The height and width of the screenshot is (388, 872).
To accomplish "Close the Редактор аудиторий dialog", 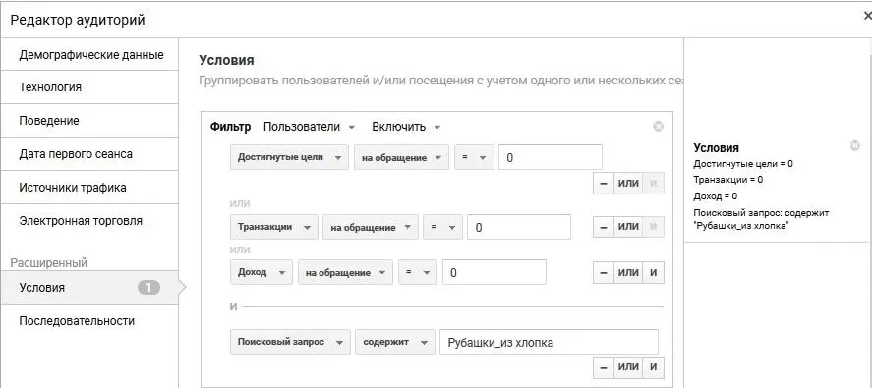I will (x=867, y=16).
